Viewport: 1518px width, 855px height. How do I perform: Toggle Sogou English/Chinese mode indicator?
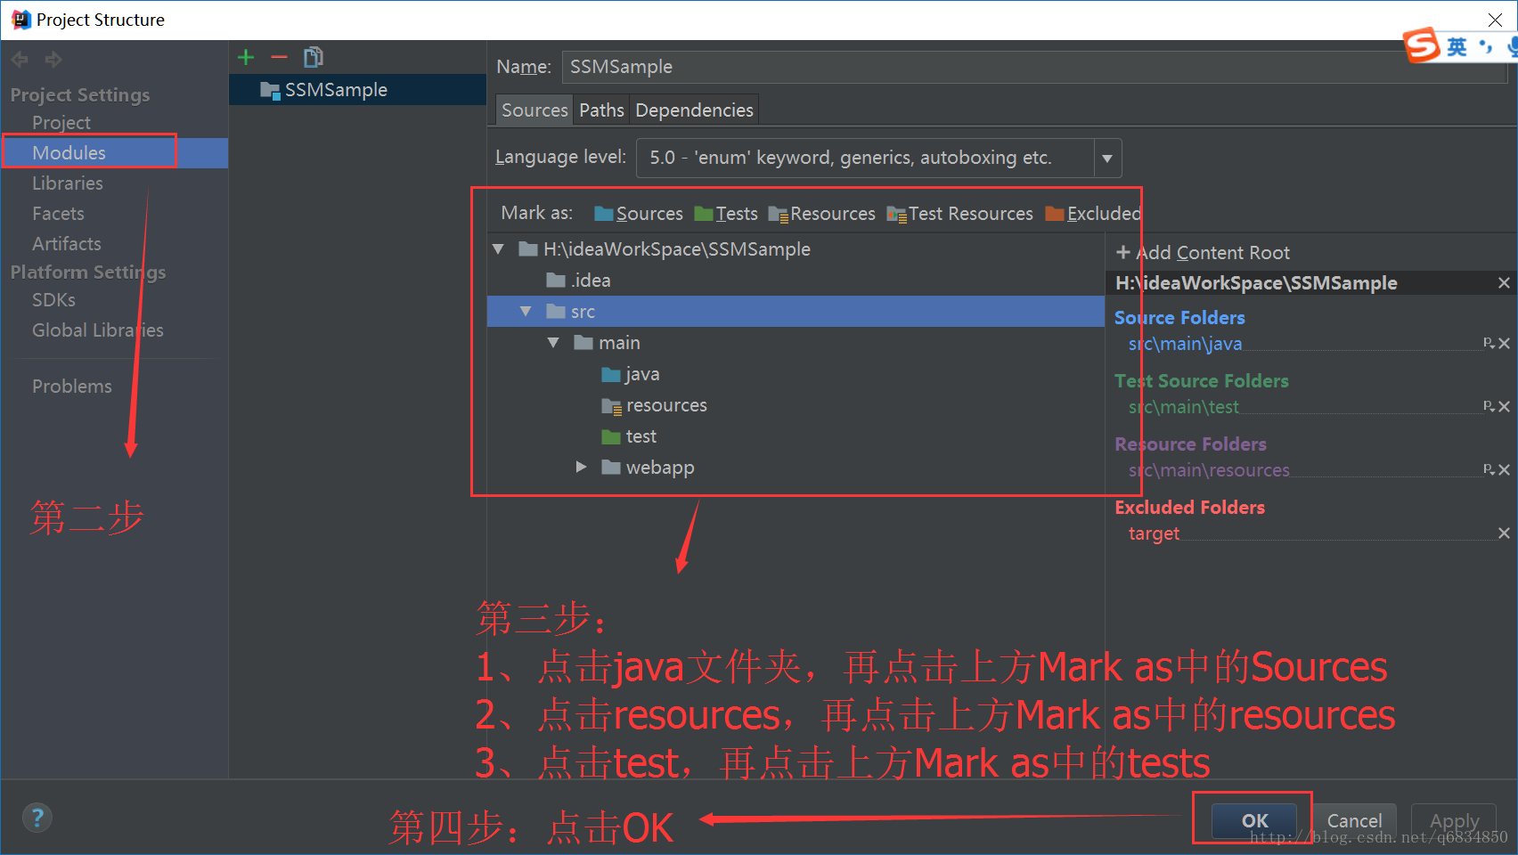[x=1457, y=46]
